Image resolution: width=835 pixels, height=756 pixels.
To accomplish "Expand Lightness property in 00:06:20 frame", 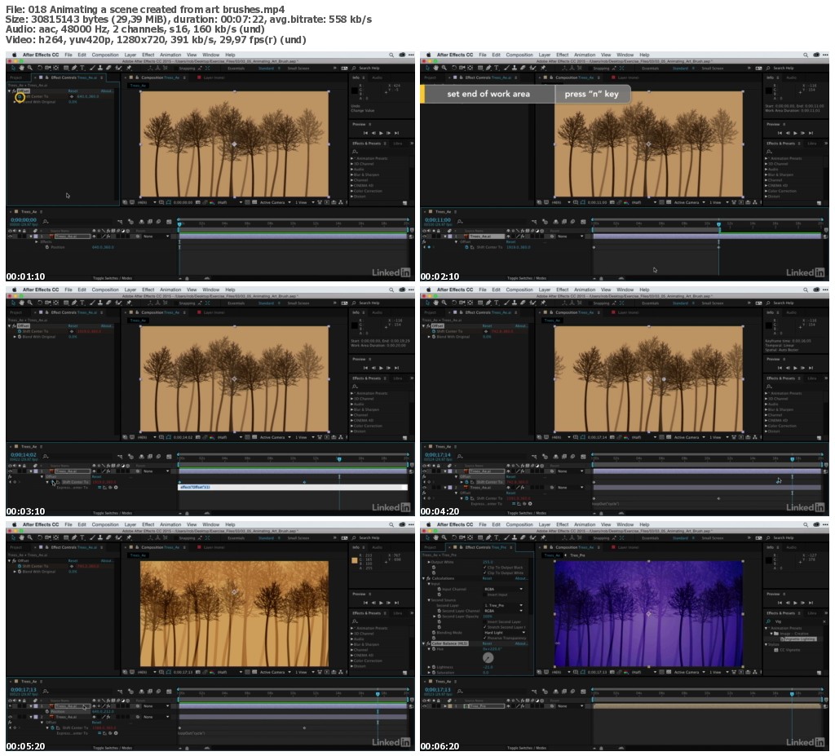I will [429, 667].
